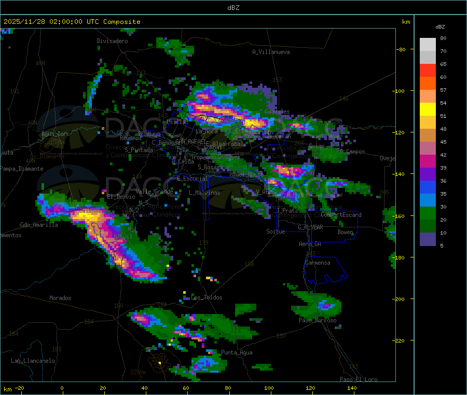Viewport: 467px width, 395px height.
Task: Click the dark green 10-20 dBZ legend swatch
Action: tap(428, 226)
